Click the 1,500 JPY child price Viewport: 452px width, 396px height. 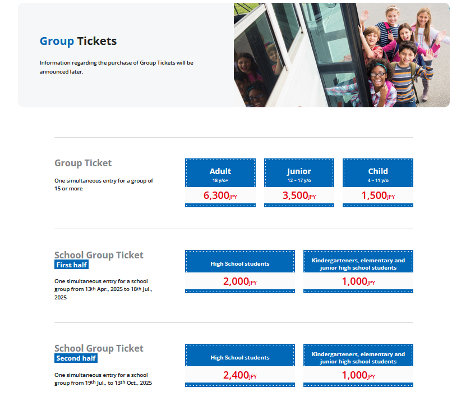click(378, 195)
